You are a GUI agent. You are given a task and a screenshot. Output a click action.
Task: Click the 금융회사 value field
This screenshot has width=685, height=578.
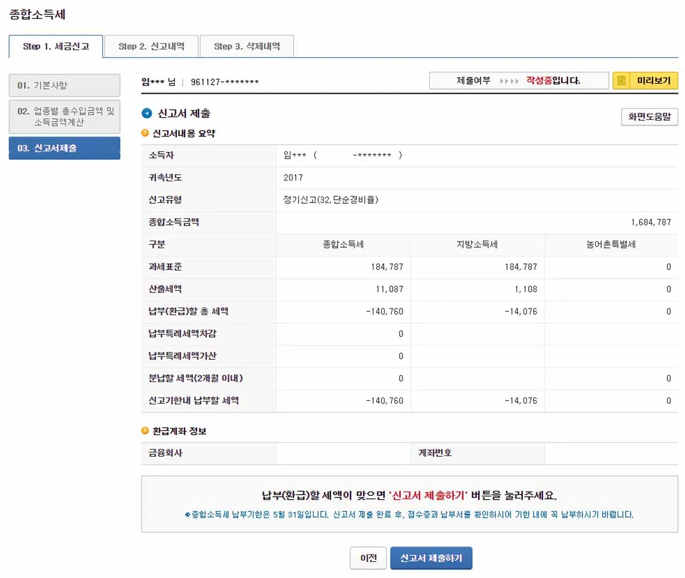click(343, 453)
